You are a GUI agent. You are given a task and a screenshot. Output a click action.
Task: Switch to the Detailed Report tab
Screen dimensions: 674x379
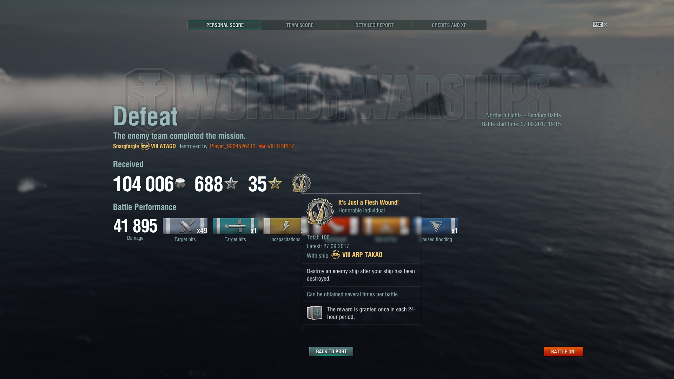[x=374, y=25]
